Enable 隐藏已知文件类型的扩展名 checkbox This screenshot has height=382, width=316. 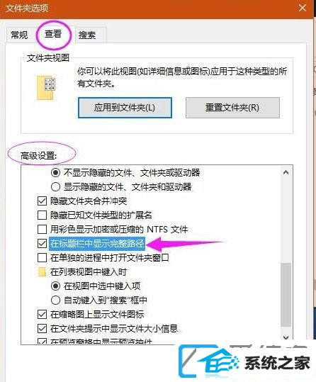point(42,215)
